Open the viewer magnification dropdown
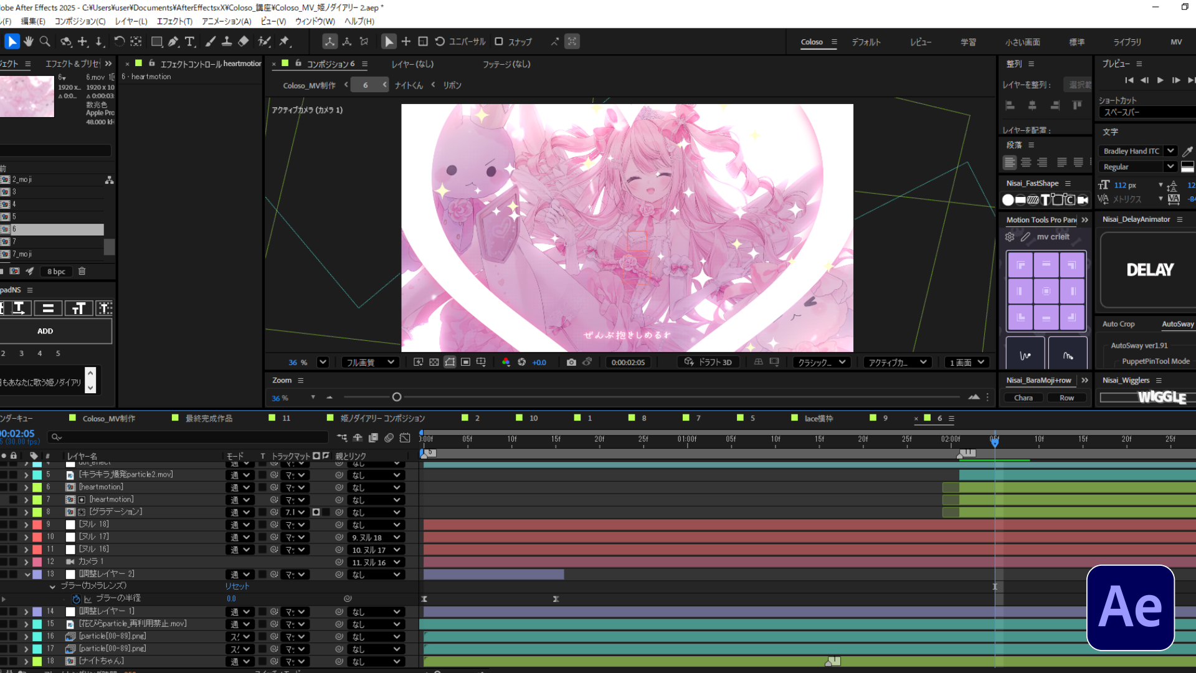Screen dimensions: 1196x673 (x=323, y=362)
